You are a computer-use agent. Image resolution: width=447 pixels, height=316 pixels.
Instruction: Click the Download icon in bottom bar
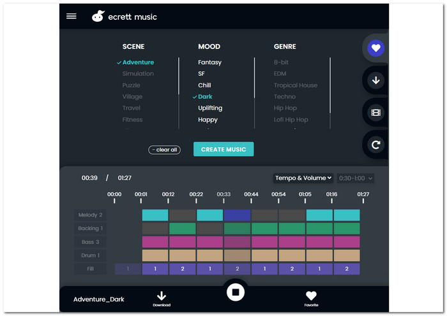pos(162,297)
